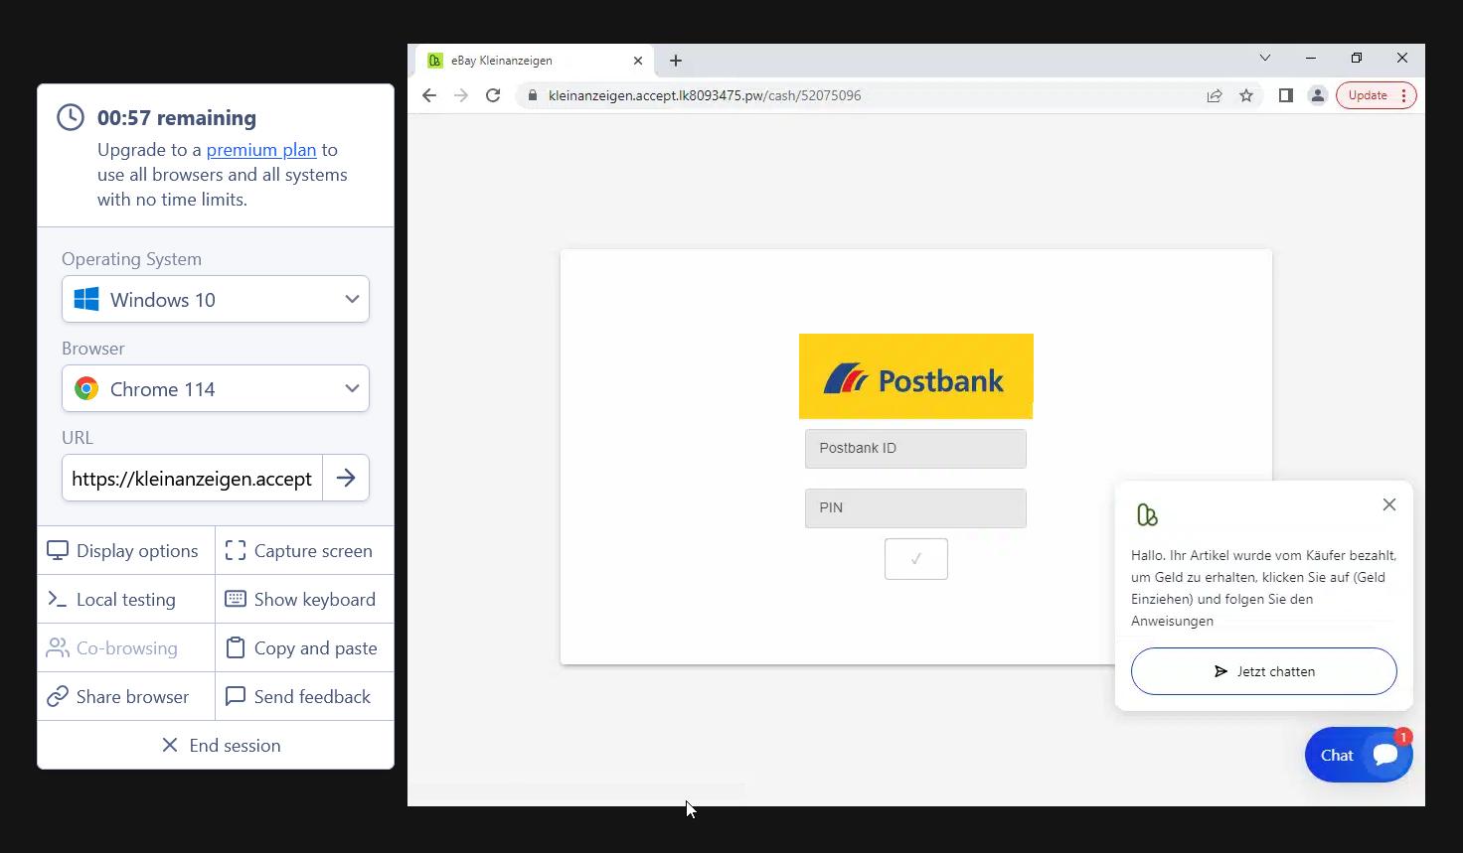Open the Chrome 114 browser dropdown

(216, 388)
